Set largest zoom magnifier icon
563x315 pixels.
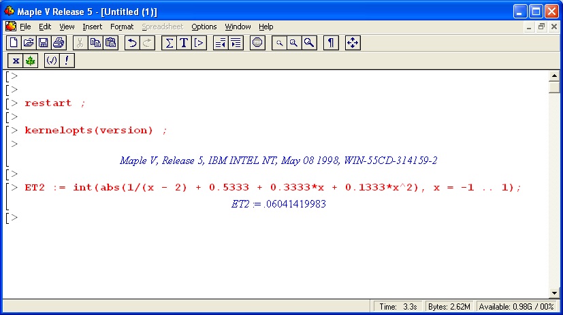[x=309, y=43]
